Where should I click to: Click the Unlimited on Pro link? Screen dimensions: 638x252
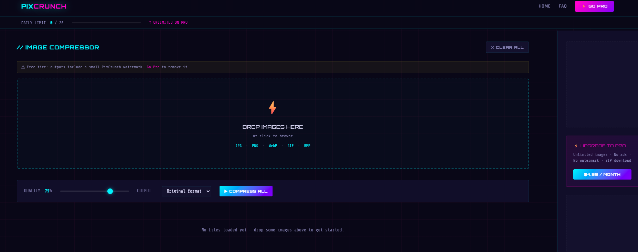[x=168, y=23]
